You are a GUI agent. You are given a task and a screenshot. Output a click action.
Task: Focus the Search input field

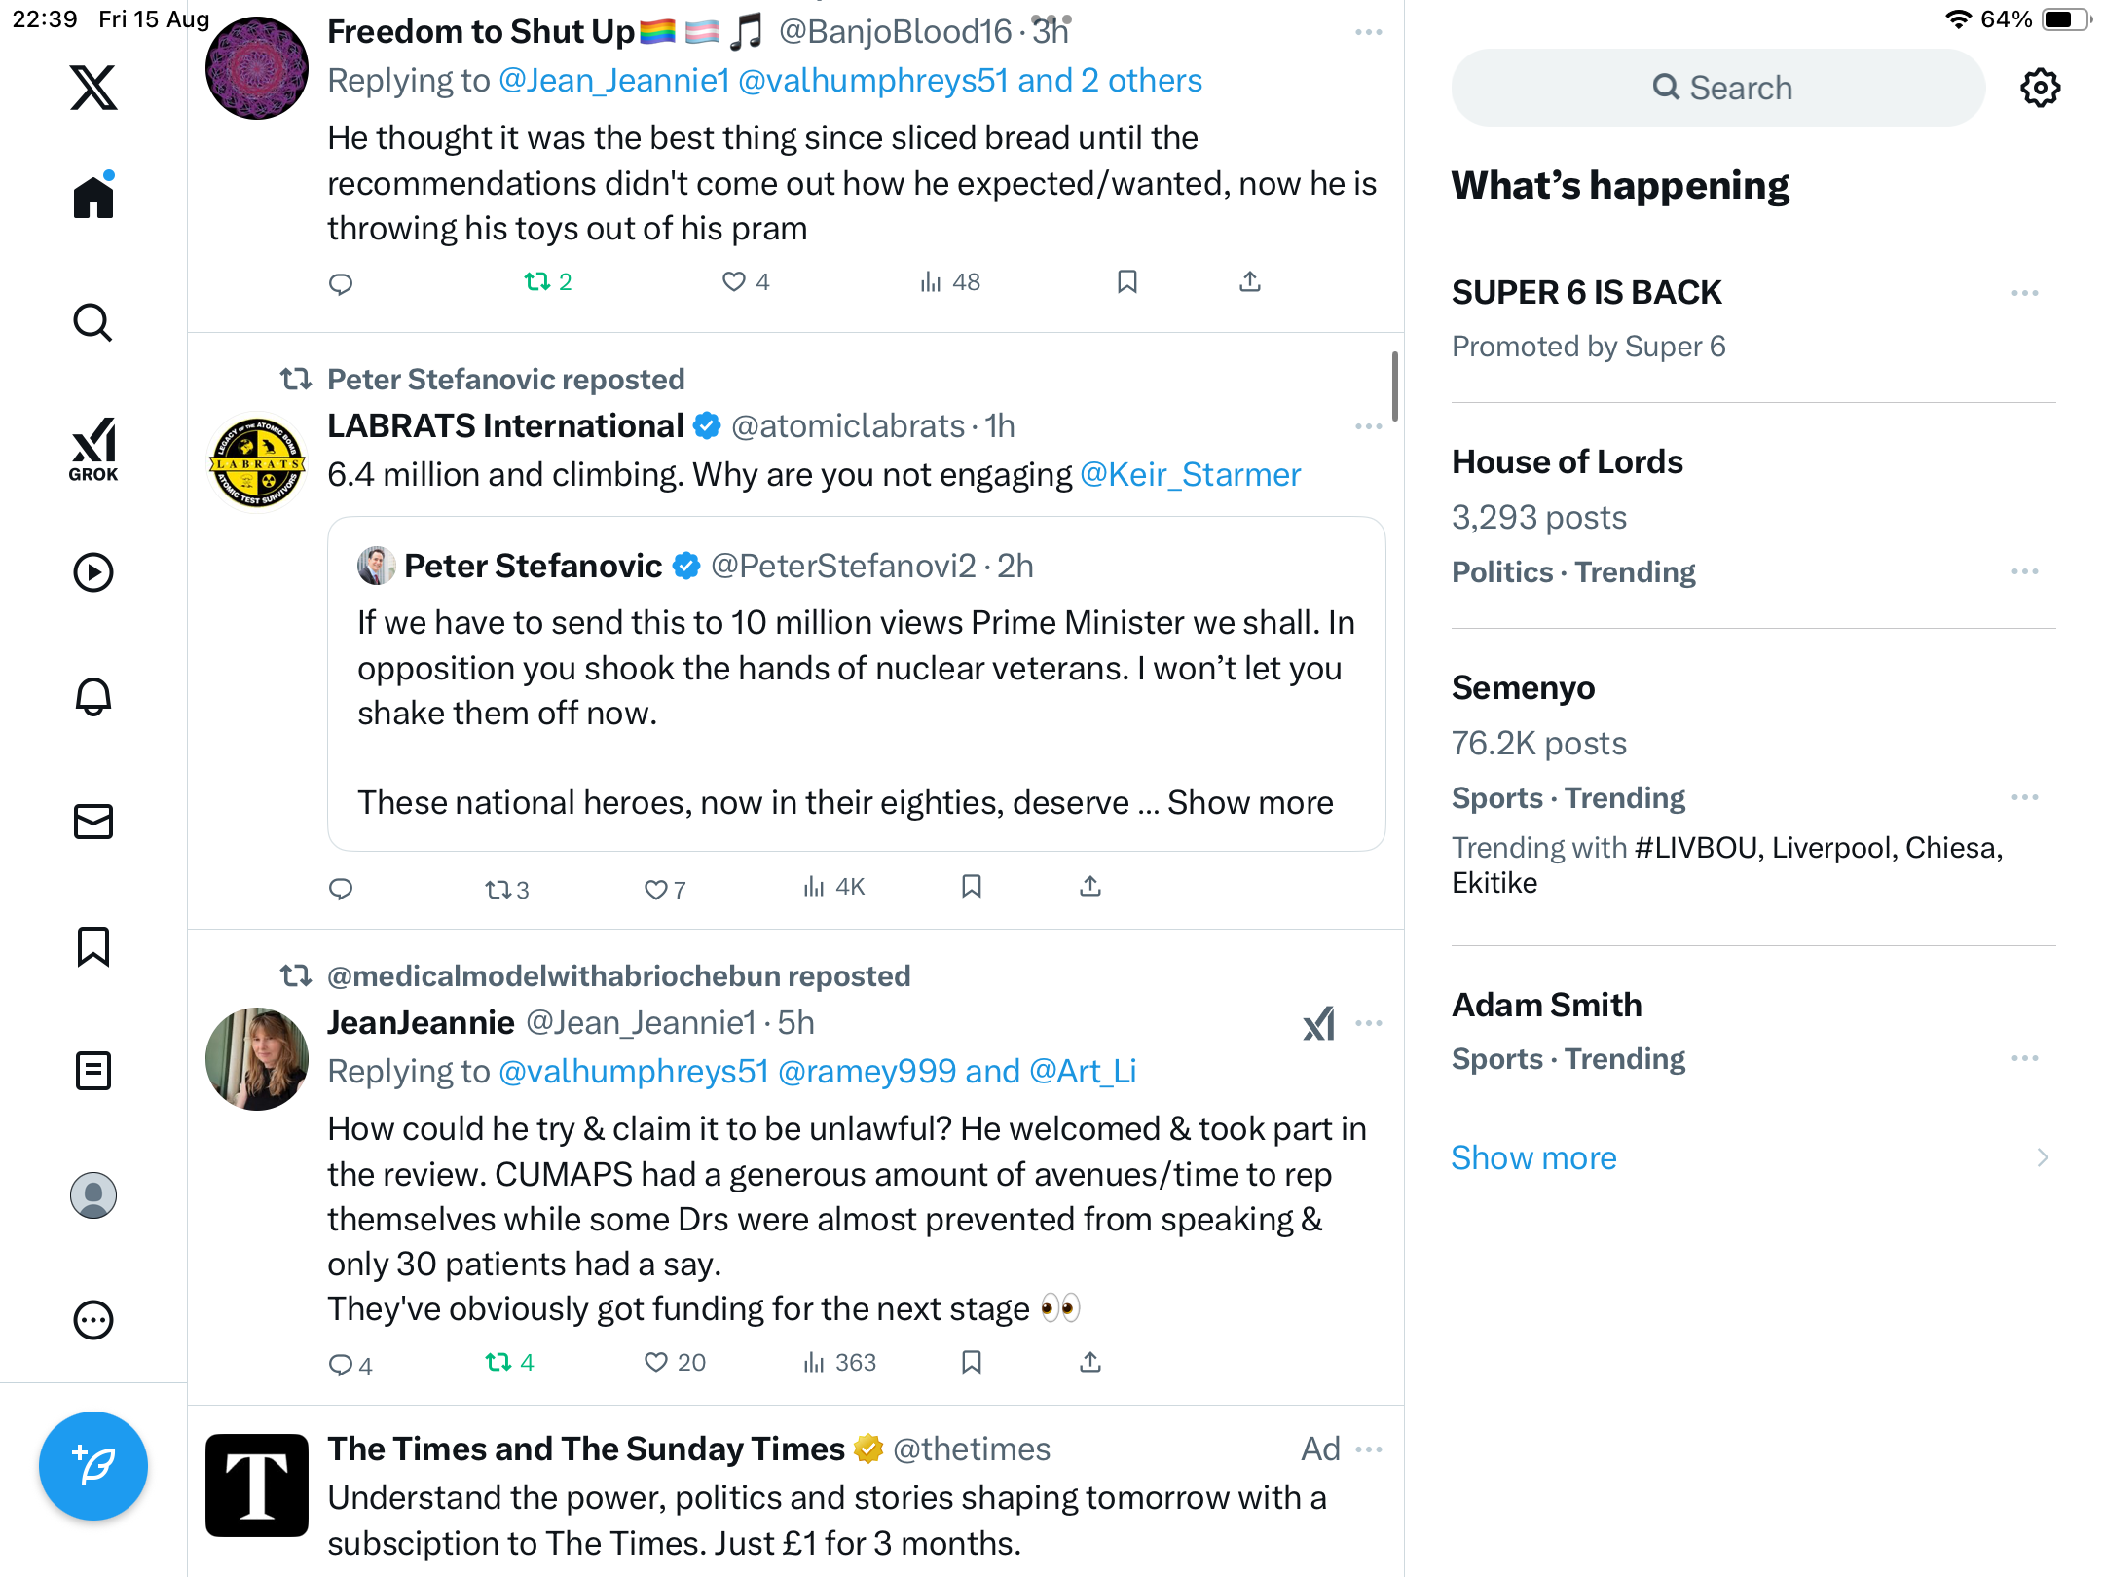coord(1718,88)
